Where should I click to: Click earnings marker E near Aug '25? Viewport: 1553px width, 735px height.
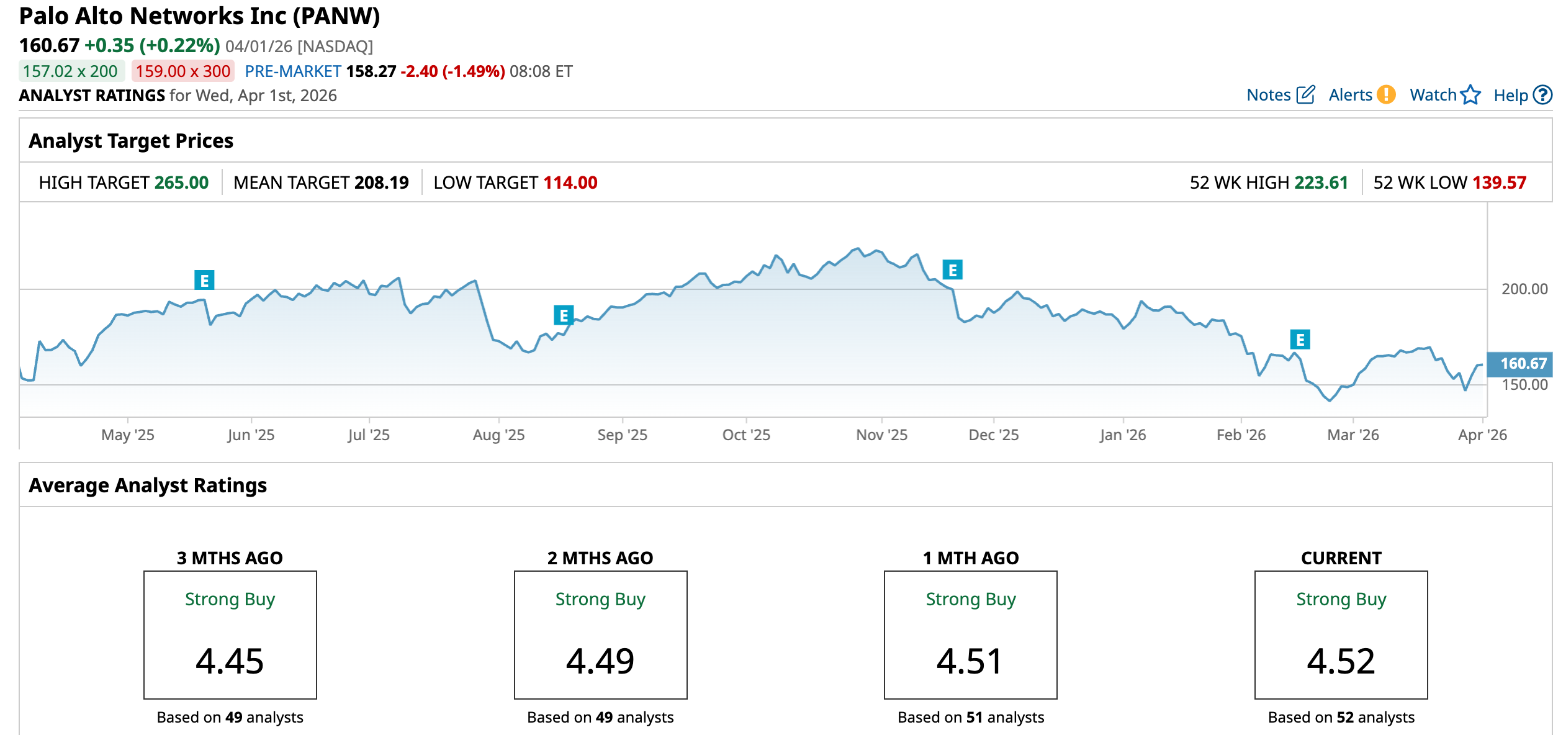tap(563, 315)
